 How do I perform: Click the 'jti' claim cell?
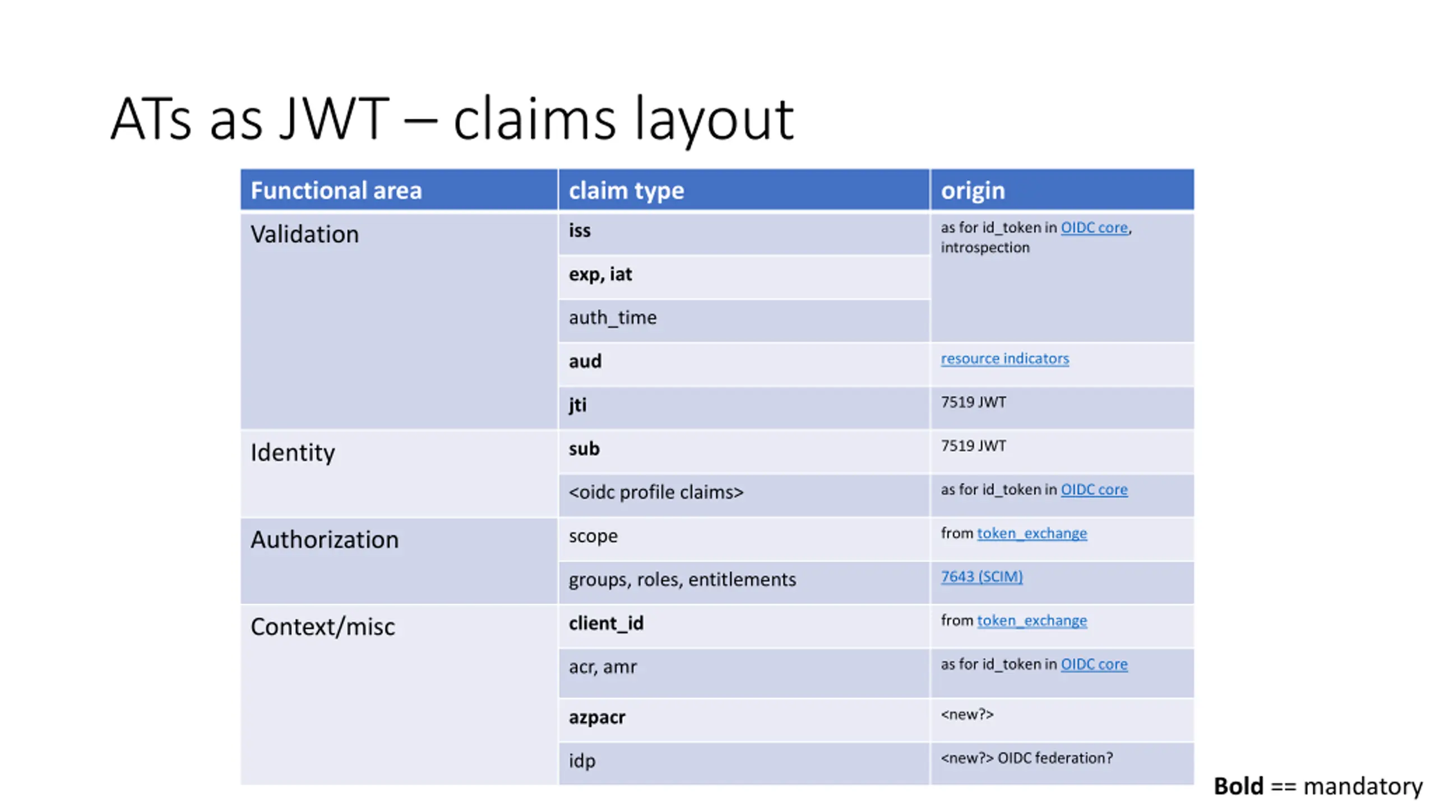tap(744, 408)
